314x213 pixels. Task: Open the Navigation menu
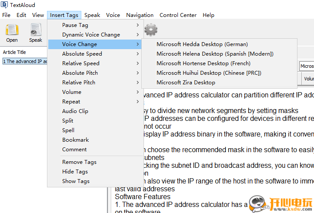[x=140, y=15]
